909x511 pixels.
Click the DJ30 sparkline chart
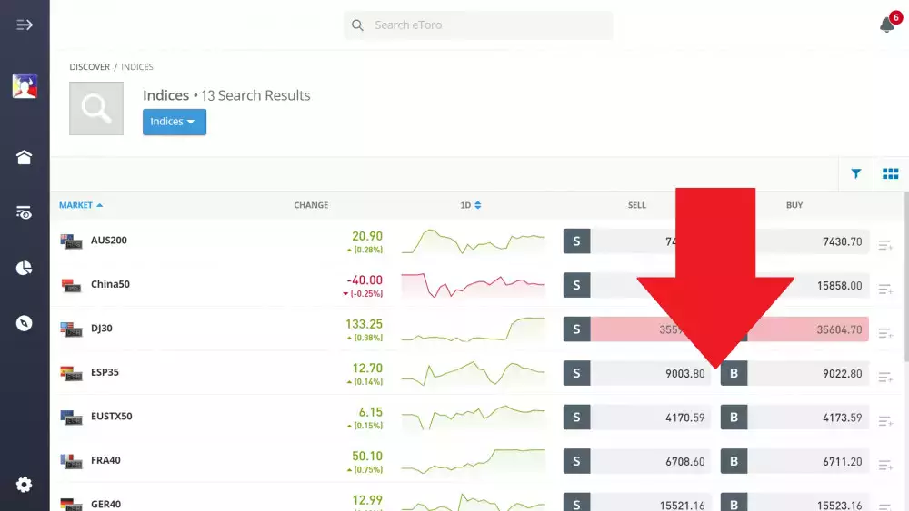(x=473, y=329)
